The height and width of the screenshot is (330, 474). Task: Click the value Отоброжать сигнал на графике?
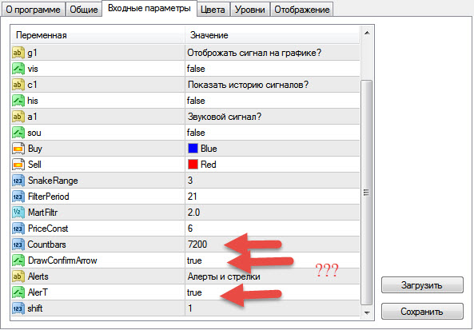(x=254, y=53)
